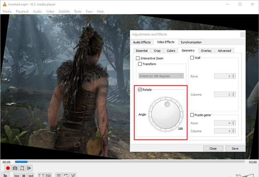Click the red Record button
The height and width of the screenshot is (177, 259).
coord(8,168)
